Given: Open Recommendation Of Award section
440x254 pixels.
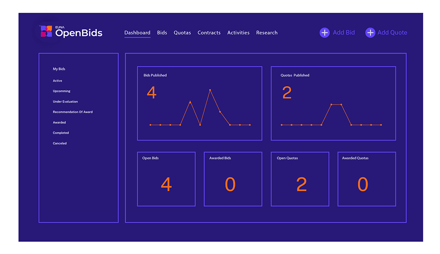Looking at the screenshot, I should click(72, 112).
